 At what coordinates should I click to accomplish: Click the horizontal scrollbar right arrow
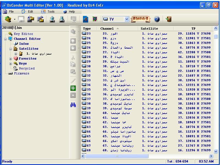point(211,156)
